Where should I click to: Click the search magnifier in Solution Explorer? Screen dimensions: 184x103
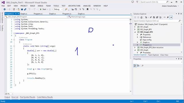coord(179,21)
